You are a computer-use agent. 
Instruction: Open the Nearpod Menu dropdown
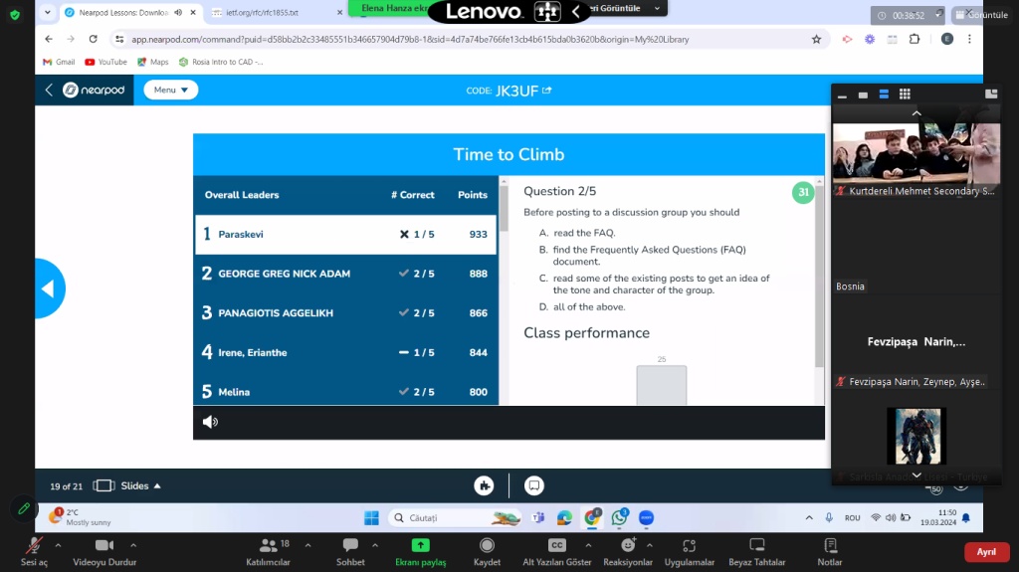170,90
